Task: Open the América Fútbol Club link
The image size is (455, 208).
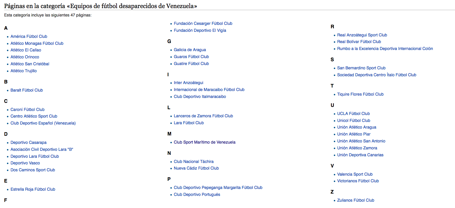Action: (29, 36)
